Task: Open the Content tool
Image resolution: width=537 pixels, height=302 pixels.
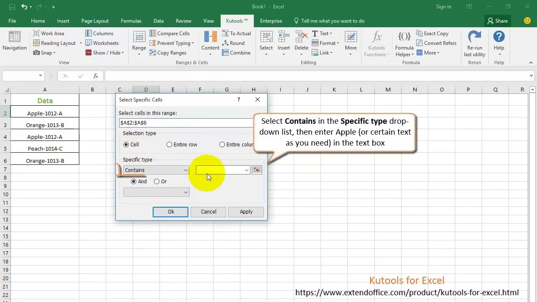Action: point(210,43)
